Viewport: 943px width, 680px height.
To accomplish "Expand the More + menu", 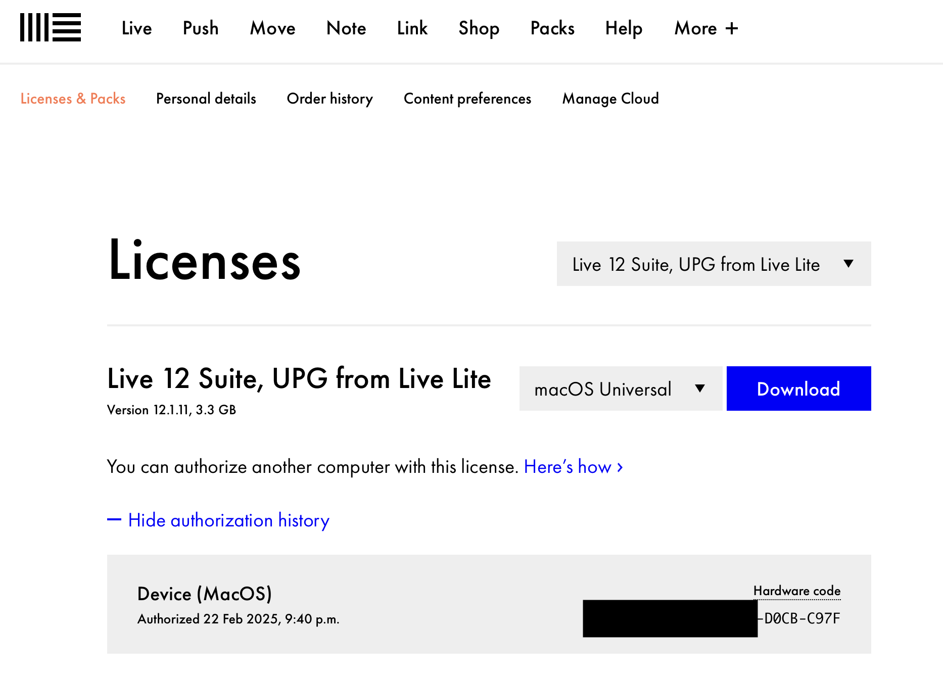I will [706, 28].
